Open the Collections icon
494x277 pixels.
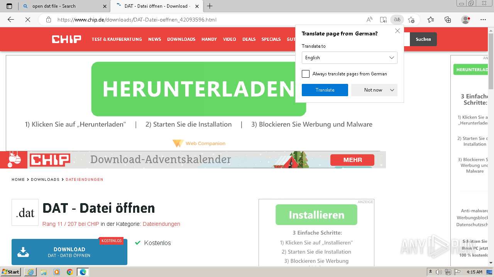(448, 20)
